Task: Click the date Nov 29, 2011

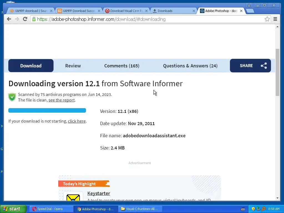Action: coord(141,123)
